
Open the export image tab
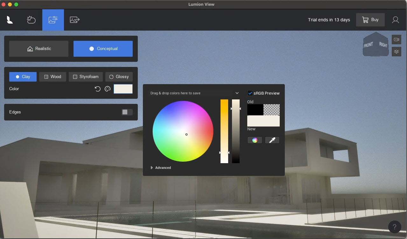coord(74,20)
